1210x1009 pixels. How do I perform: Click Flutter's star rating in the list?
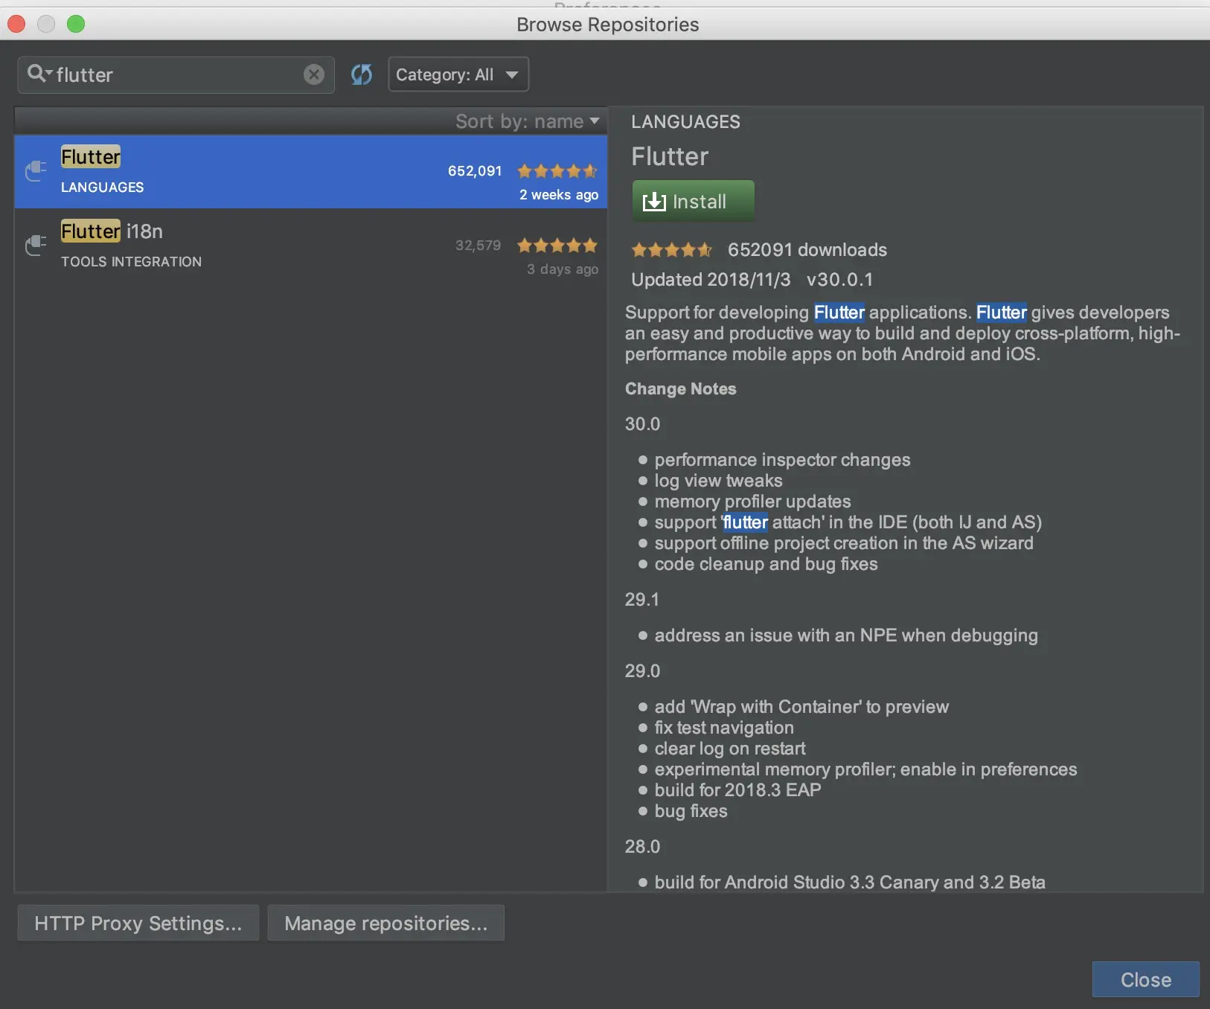557,171
